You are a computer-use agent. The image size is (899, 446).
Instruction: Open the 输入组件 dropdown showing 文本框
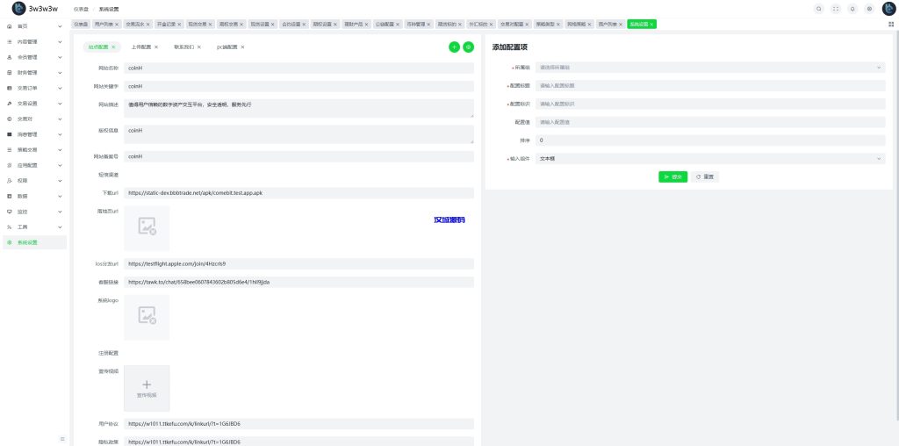pyautogui.click(x=709, y=159)
